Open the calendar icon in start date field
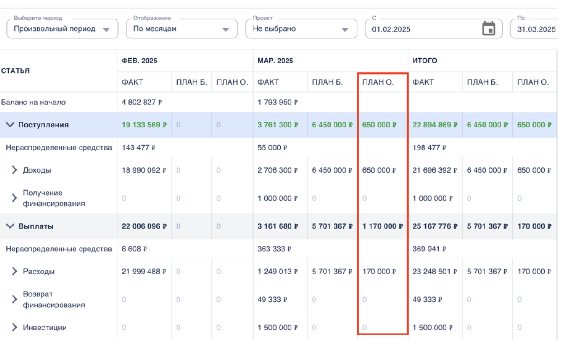This screenshot has height=348, width=564. pos(489,29)
